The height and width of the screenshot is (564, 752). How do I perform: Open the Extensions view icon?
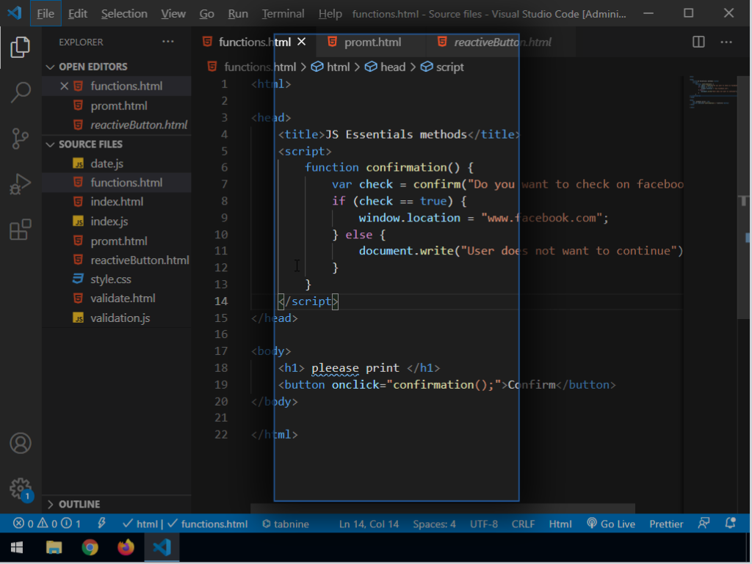coord(21,230)
